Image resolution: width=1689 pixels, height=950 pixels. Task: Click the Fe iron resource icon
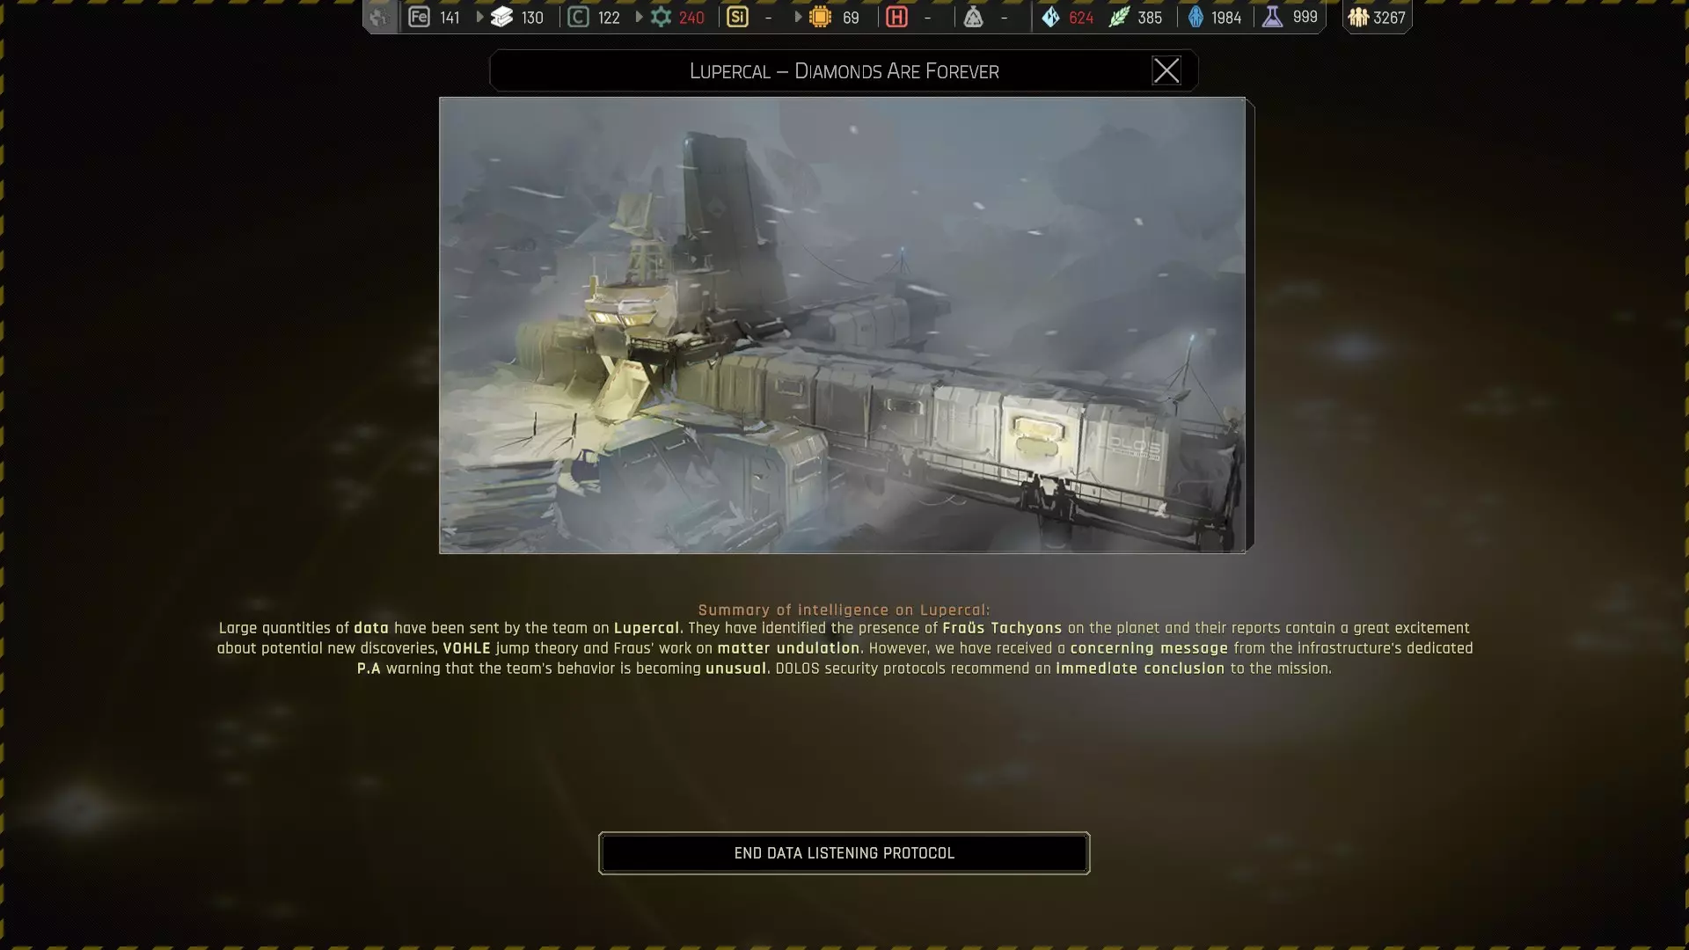[x=419, y=17]
